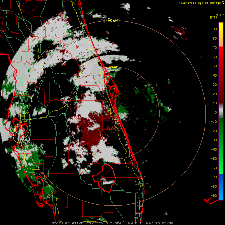Click the 90 value on velocity scale
Screen dimensions: 225x225
215,29
